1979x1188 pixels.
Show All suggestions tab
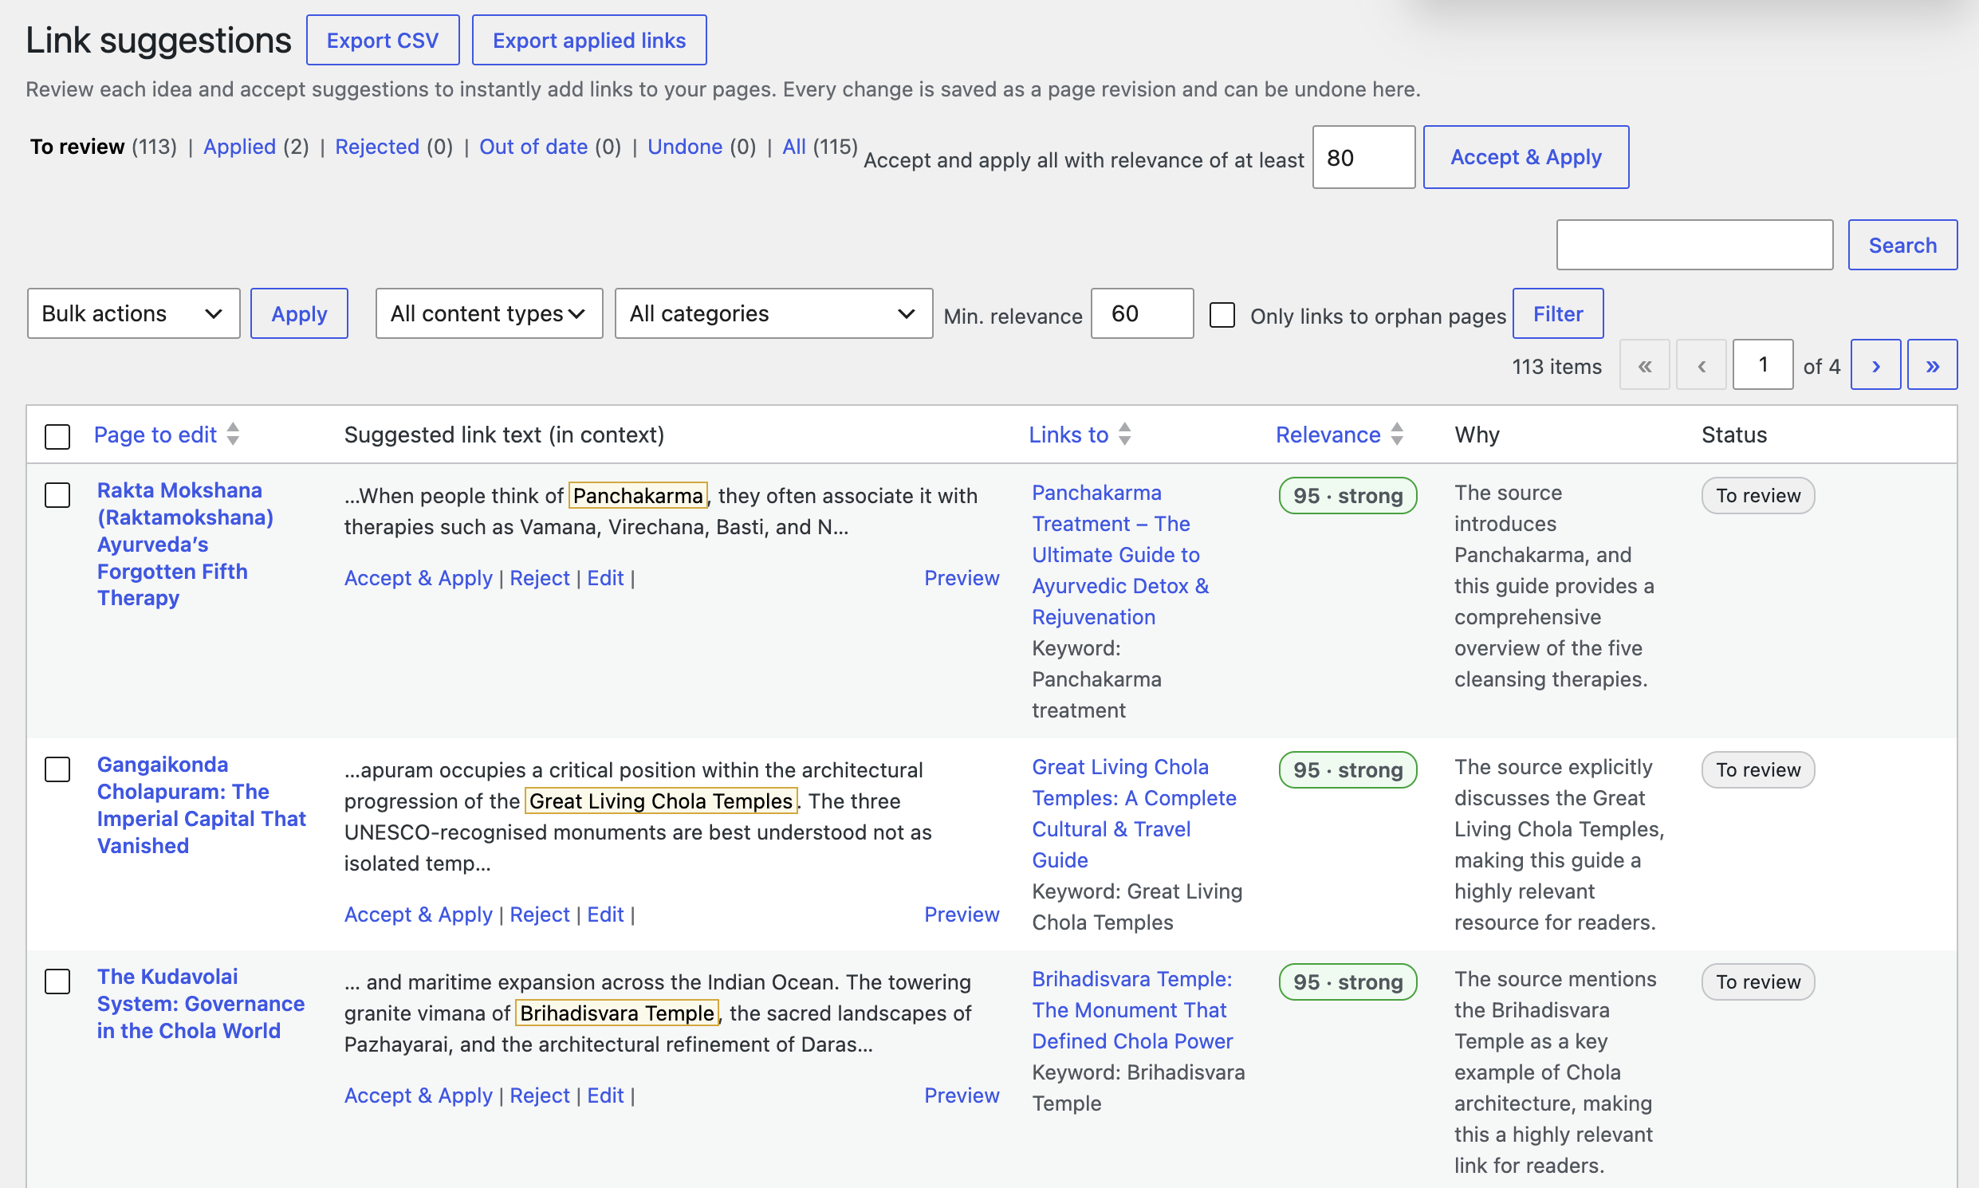tap(793, 147)
